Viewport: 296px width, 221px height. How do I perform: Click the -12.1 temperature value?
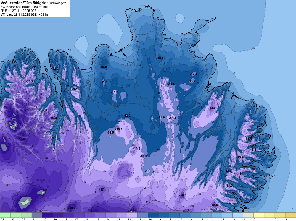pyautogui.click(x=193, y=74)
